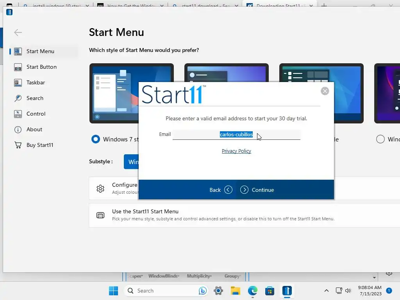Select the second Start Menu style thumbnail
Viewport: 400px width, 300px height.
click(x=227, y=73)
